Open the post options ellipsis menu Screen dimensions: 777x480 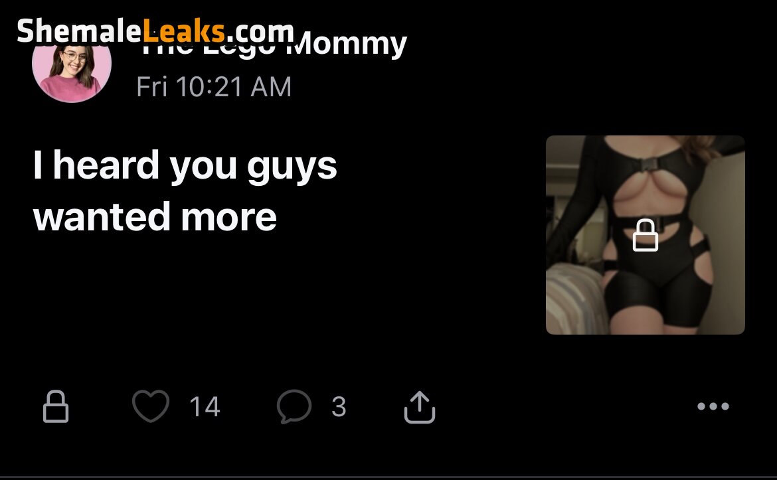[x=713, y=406]
